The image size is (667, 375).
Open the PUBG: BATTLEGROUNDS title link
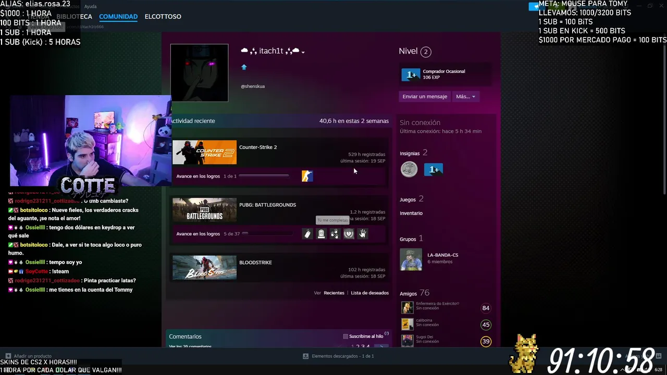click(267, 205)
